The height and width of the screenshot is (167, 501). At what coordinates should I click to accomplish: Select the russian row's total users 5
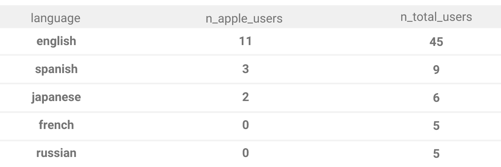436,154
